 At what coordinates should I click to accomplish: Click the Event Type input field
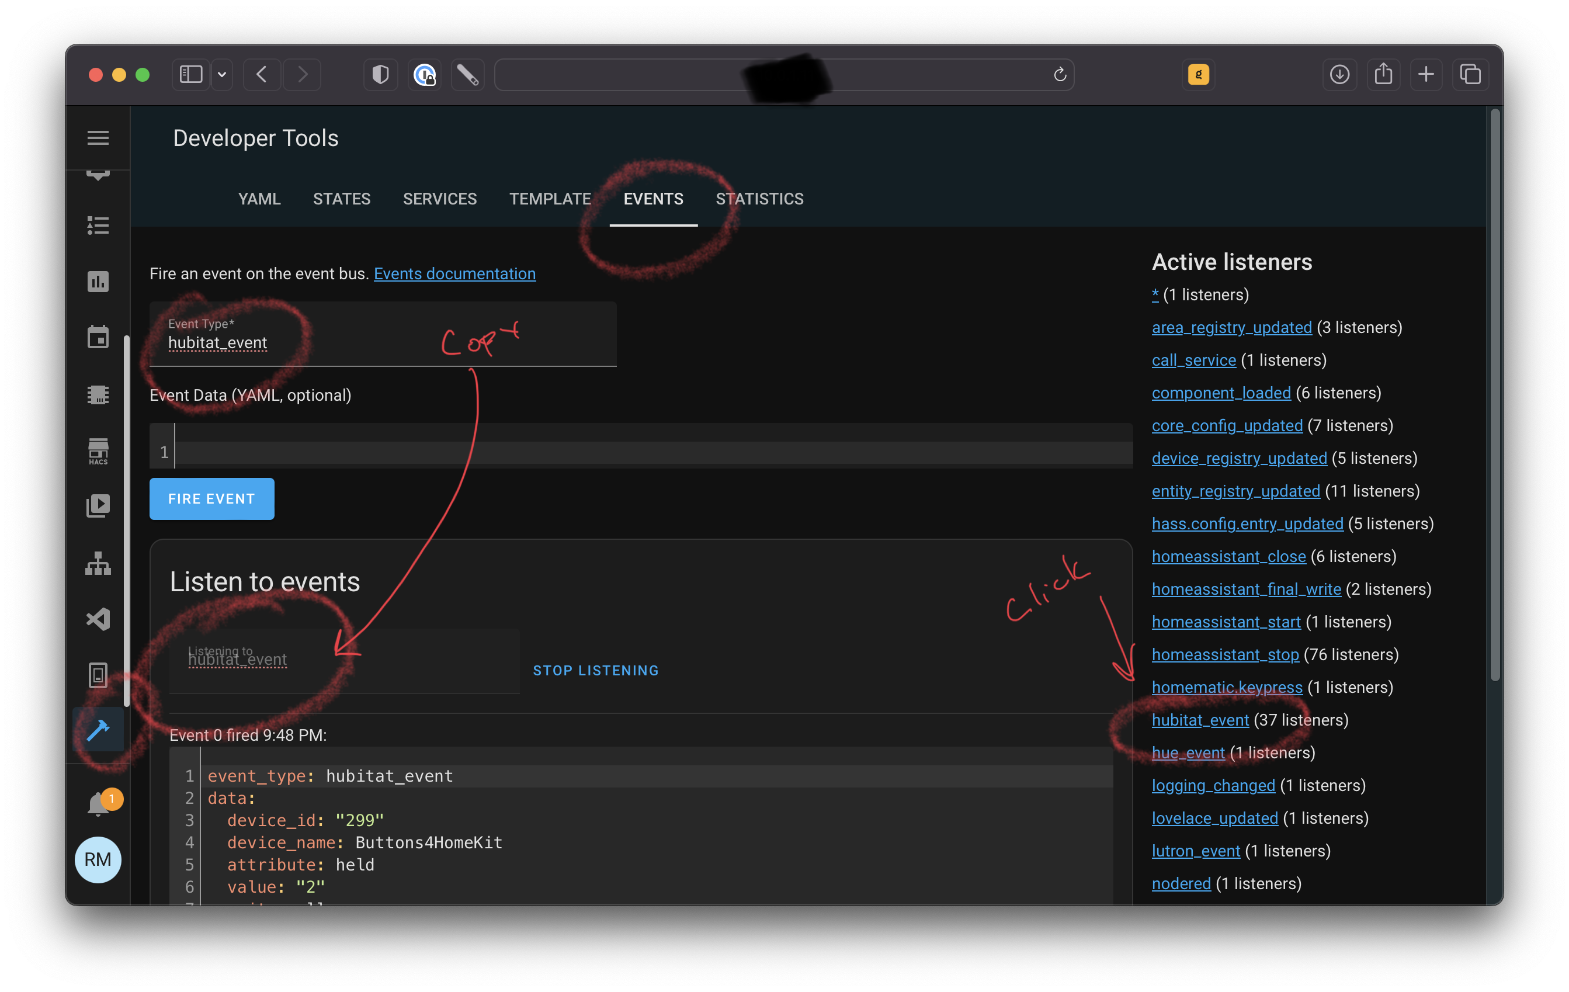point(383,334)
